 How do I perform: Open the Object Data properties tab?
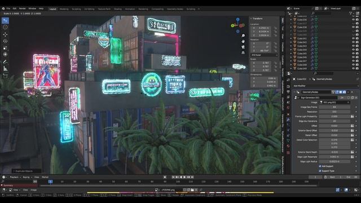(x=288, y=140)
